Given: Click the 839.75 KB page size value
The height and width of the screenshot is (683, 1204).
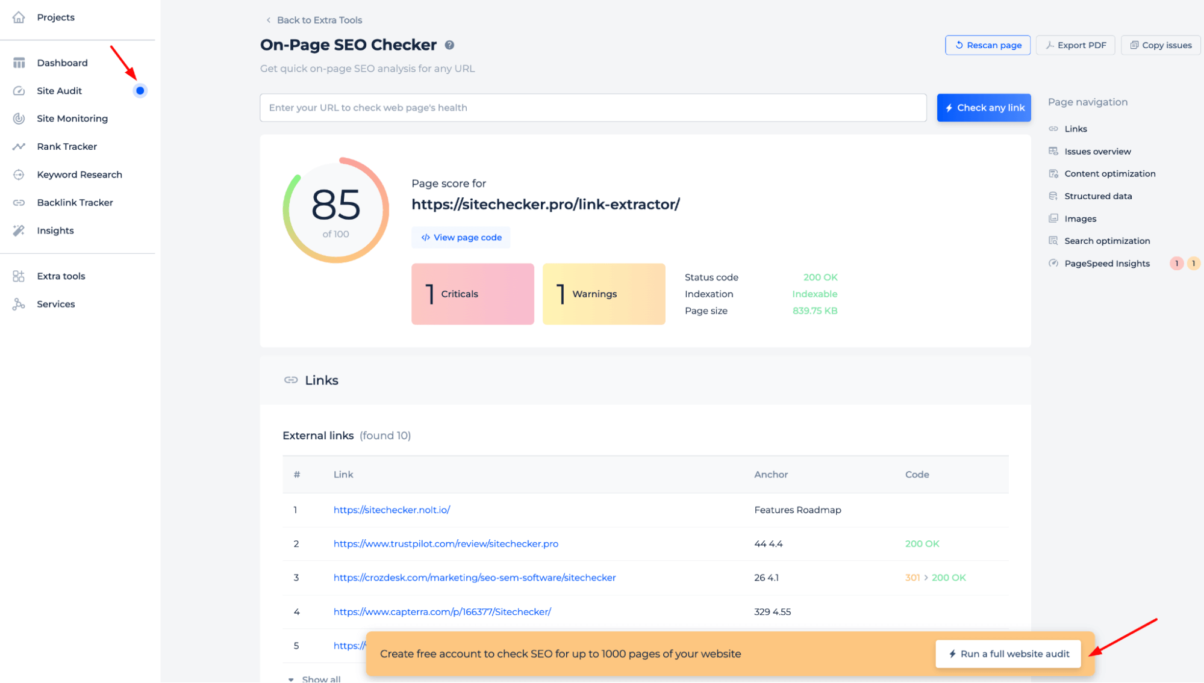Looking at the screenshot, I should [815, 311].
